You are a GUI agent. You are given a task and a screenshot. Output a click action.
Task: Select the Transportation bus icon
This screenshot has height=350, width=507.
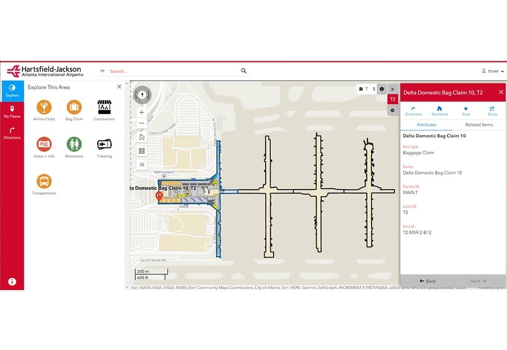coord(44,181)
